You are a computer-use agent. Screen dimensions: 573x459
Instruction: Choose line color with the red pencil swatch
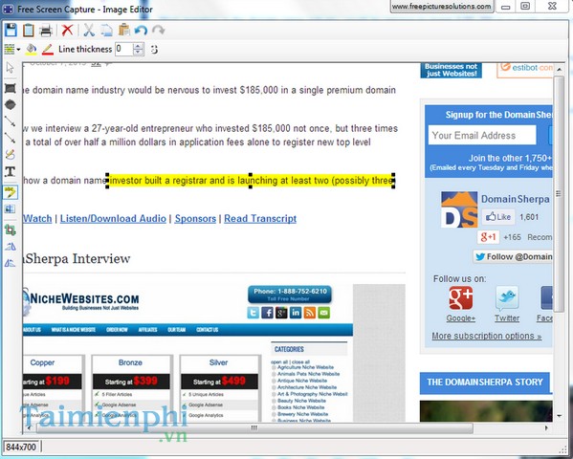(x=48, y=50)
